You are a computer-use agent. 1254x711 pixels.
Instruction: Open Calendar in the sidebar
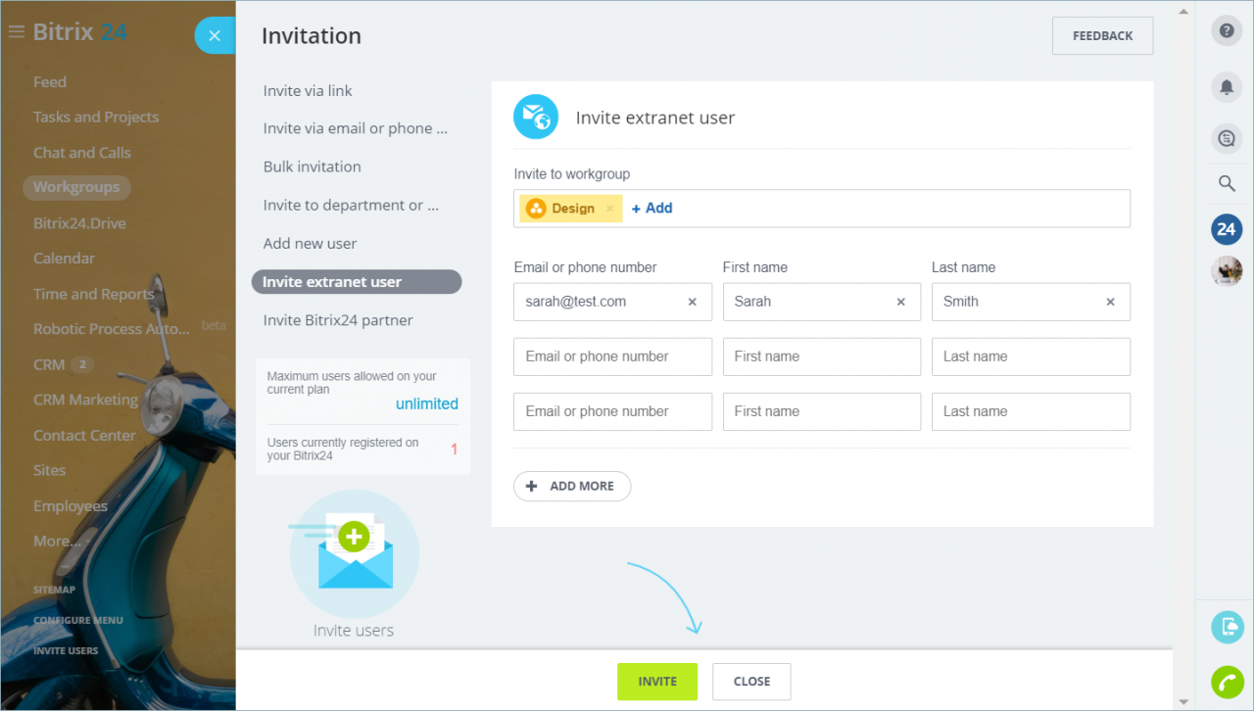(65, 259)
